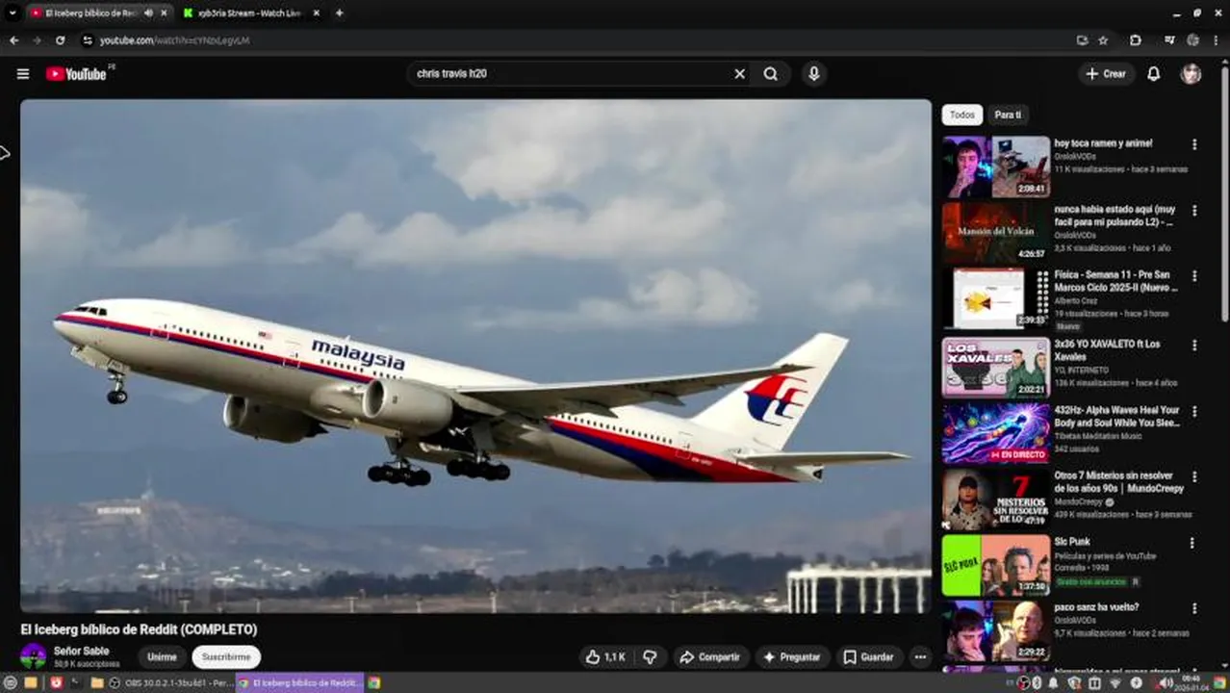The height and width of the screenshot is (693, 1230).
Task: Click the address bar showing youtube.com
Action: [x=577, y=40]
